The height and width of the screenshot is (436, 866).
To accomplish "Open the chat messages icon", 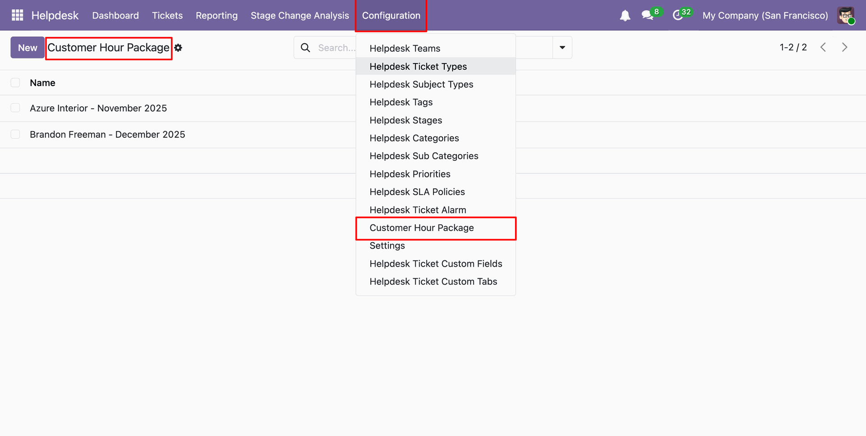I will 648,15.
